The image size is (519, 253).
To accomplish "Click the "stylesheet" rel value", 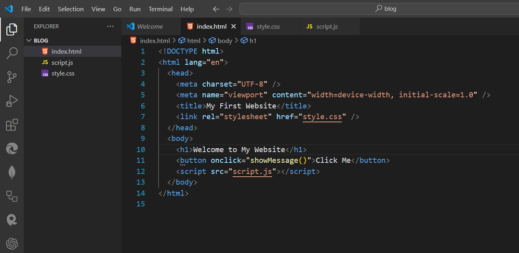I will click(x=246, y=117).
